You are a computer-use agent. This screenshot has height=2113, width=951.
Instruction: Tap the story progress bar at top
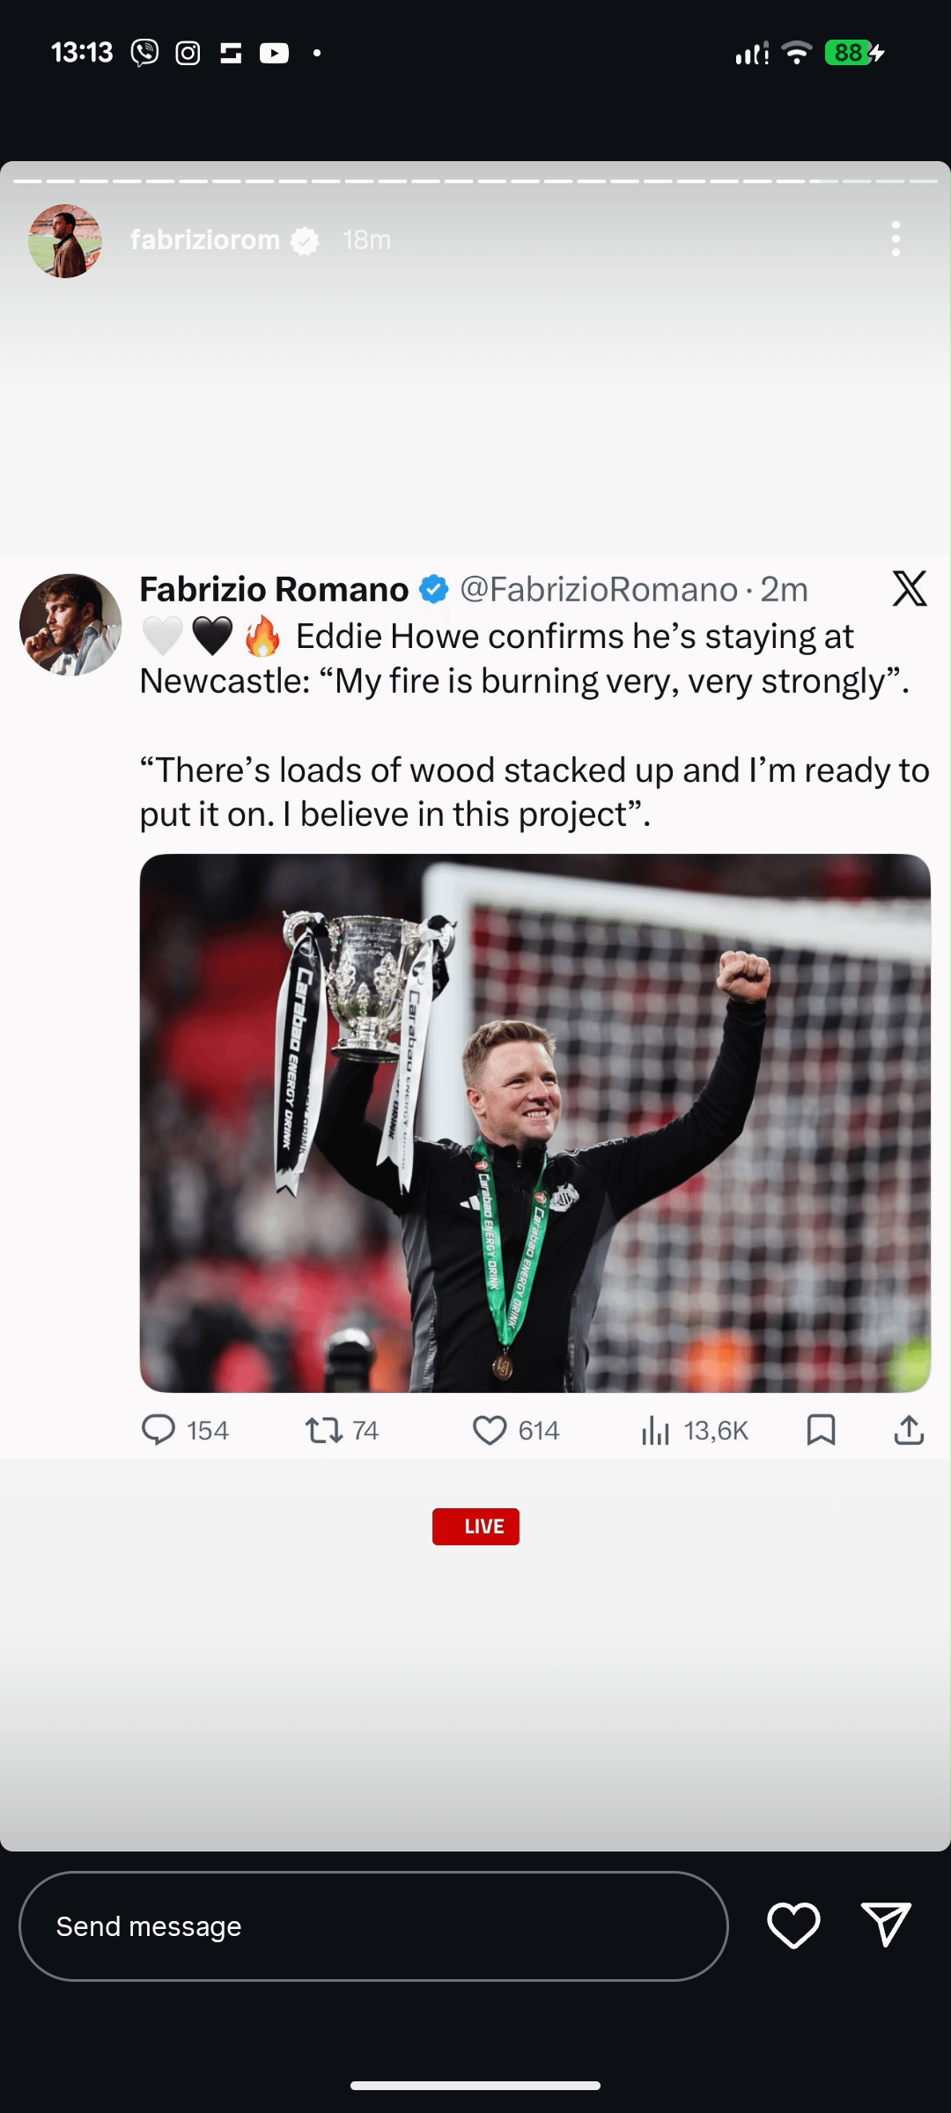pos(475,181)
